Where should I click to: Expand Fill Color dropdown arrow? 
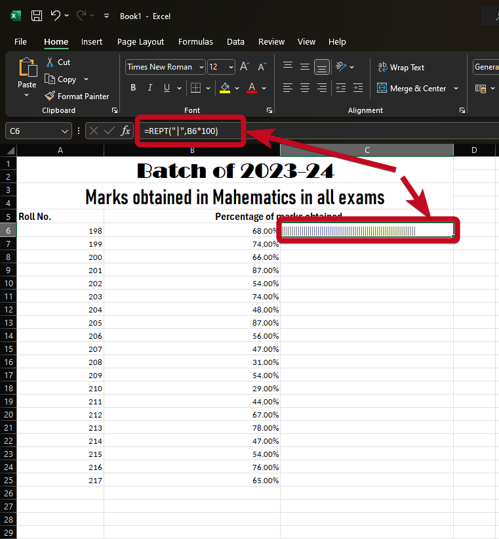237,88
